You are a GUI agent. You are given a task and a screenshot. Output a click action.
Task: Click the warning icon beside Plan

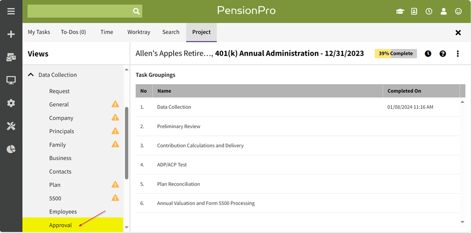point(115,184)
